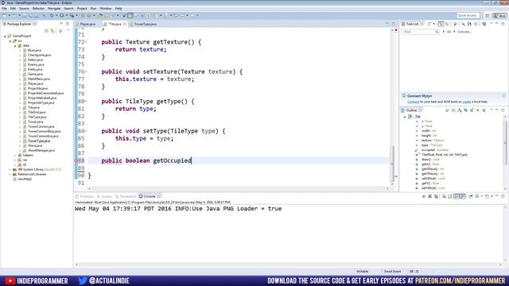Select newMap1 file in Package Explorer
The height and width of the screenshot is (286, 509).
point(25,179)
